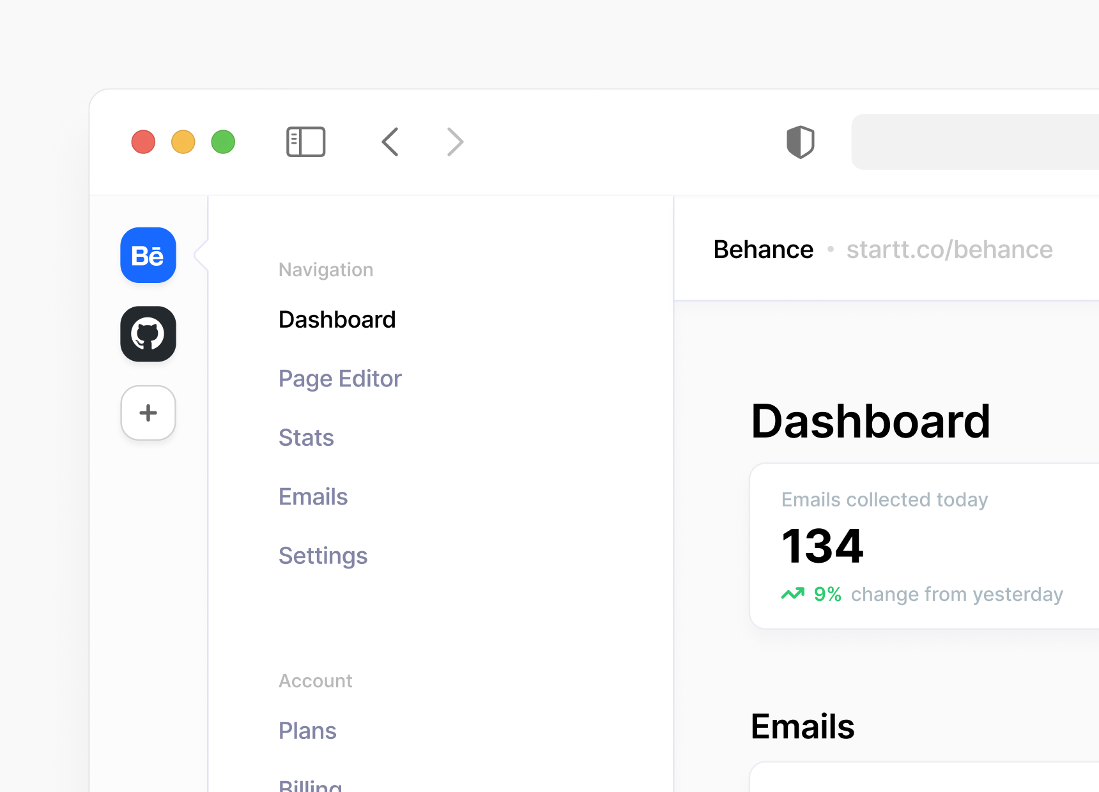Click the "Emails collected today" label
1099x792 pixels.
click(885, 499)
